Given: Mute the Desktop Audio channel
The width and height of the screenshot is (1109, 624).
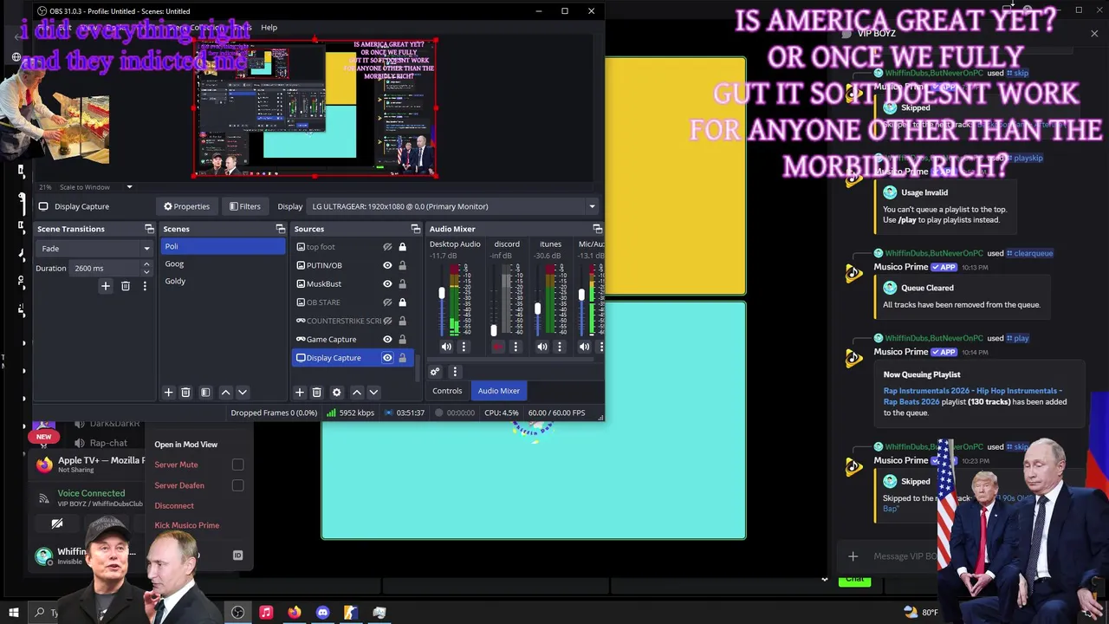Looking at the screenshot, I should (x=446, y=347).
